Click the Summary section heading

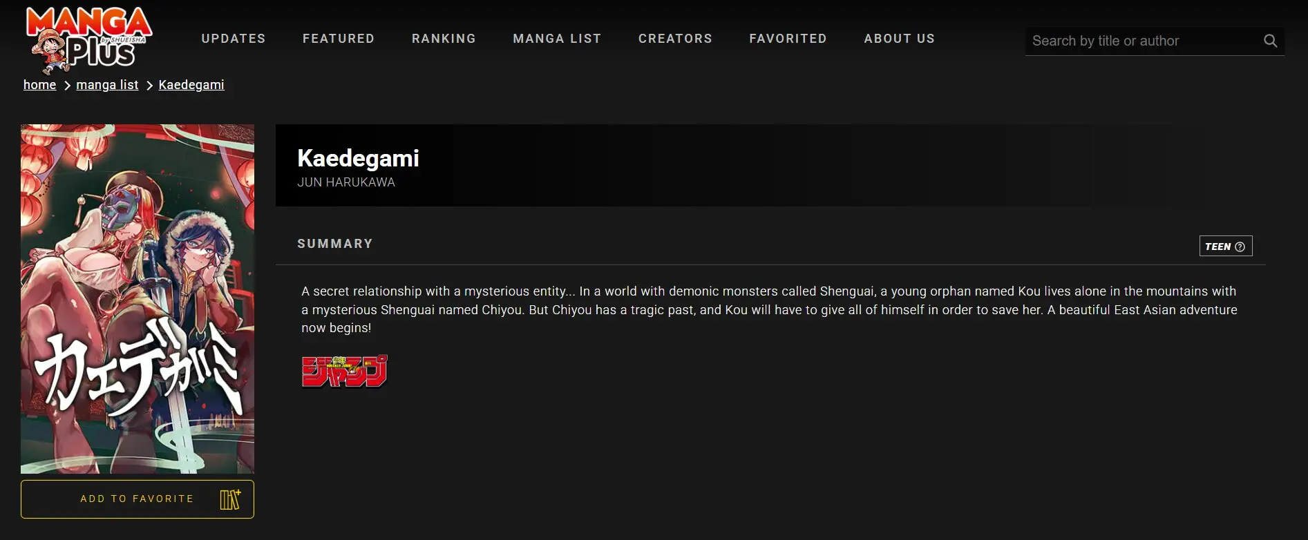click(335, 244)
